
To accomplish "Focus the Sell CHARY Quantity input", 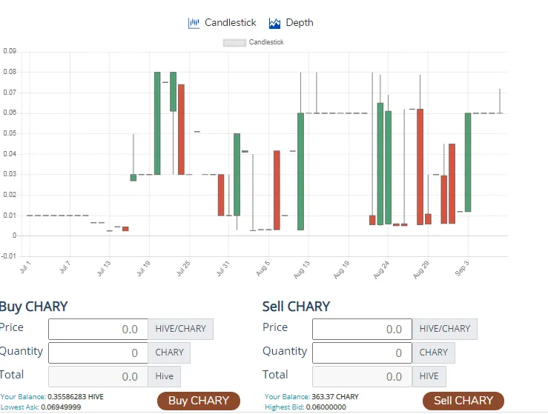I will pos(362,353).
